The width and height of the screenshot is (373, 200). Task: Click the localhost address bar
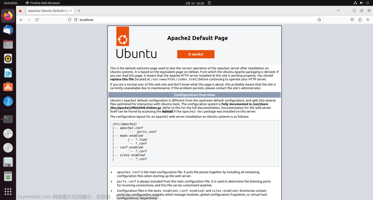click(194, 20)
